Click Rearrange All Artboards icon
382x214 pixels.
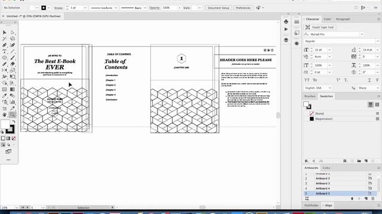coord(307,199)
